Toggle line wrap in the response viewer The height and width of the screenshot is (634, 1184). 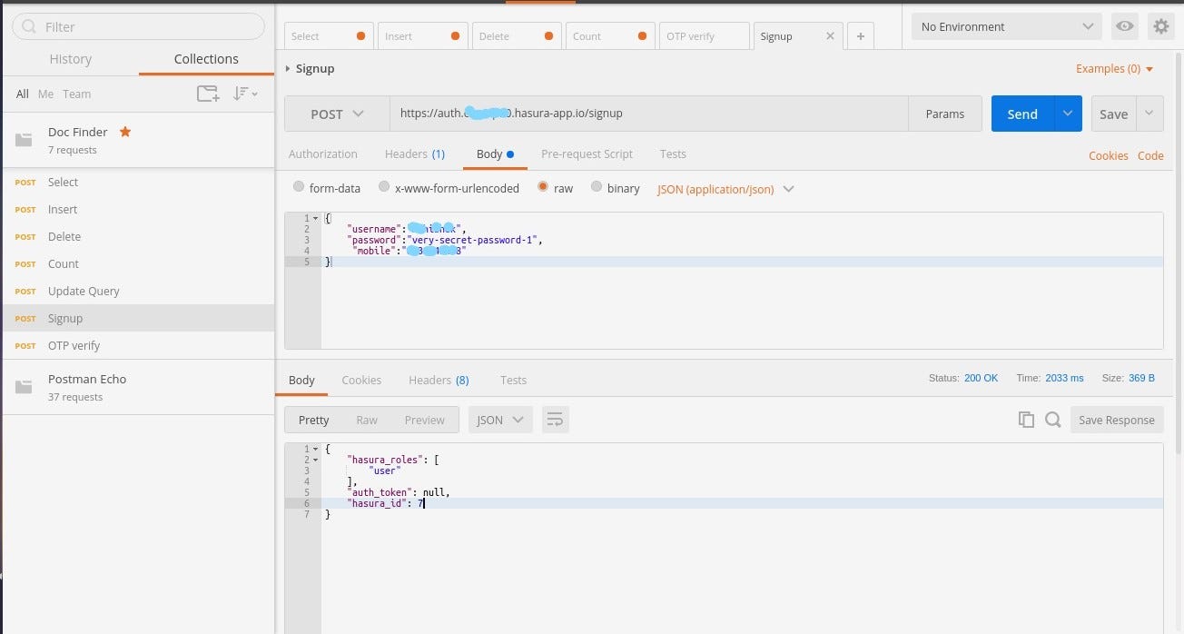(x=555, y=420)
